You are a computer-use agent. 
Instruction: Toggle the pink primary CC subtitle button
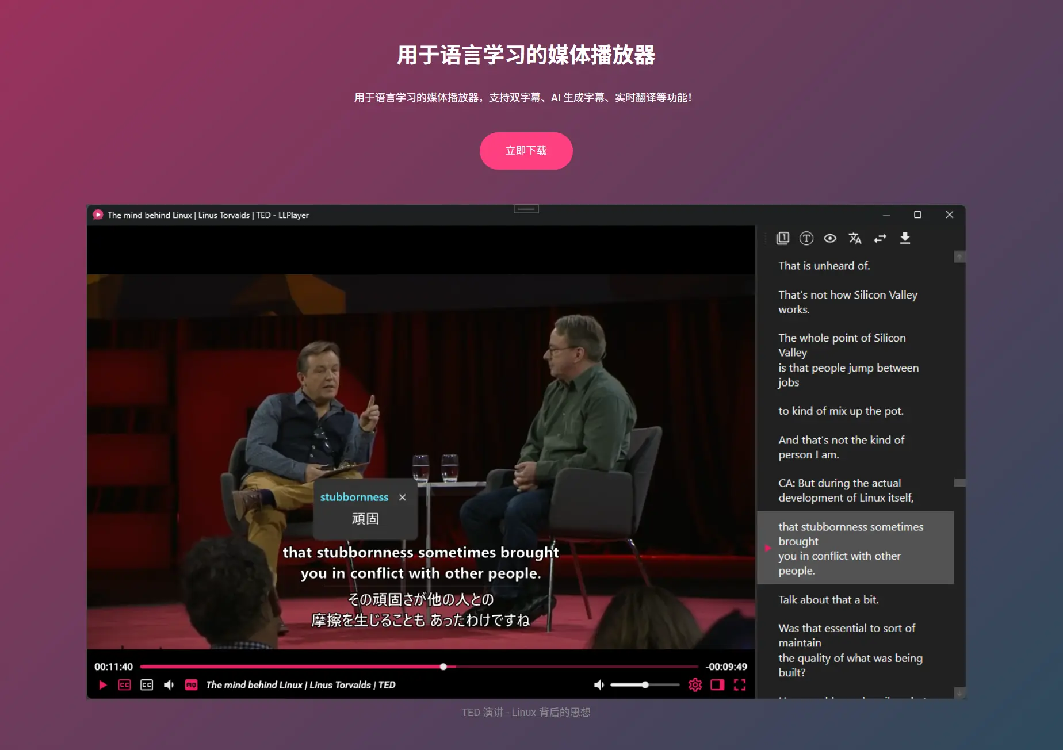(x=124, y=685)
